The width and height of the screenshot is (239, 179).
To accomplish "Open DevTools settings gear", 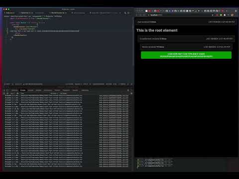I will pos(128,90).
